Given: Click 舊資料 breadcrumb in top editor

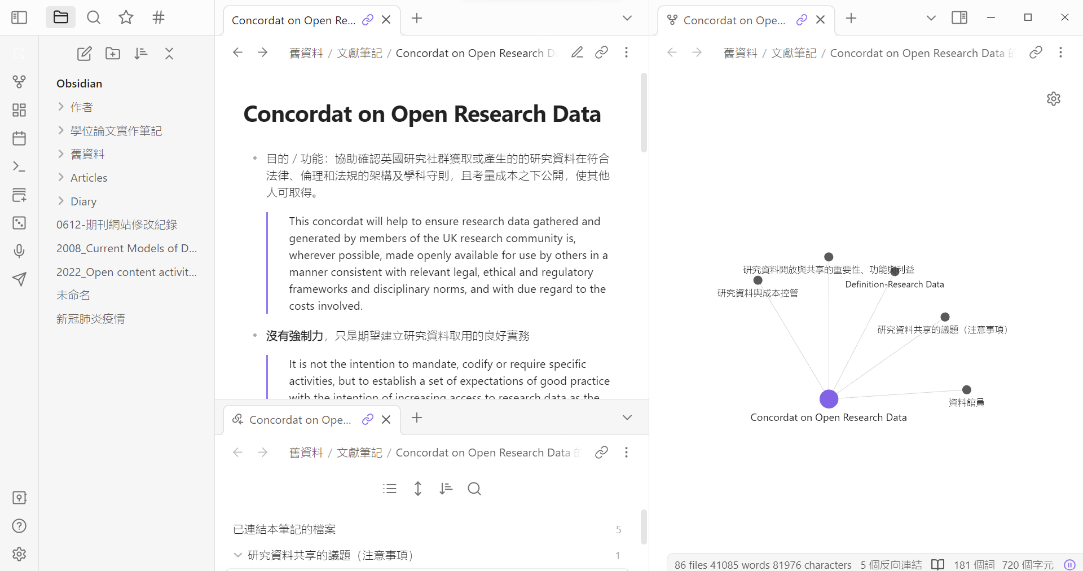Looking at the screenshot, I should (306, 53).
